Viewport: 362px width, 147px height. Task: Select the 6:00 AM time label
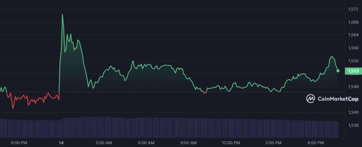(x=146, y=142)
